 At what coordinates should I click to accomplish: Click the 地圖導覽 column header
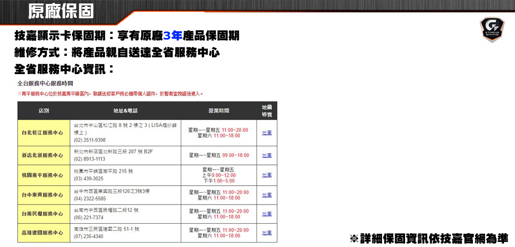(267, 111)
